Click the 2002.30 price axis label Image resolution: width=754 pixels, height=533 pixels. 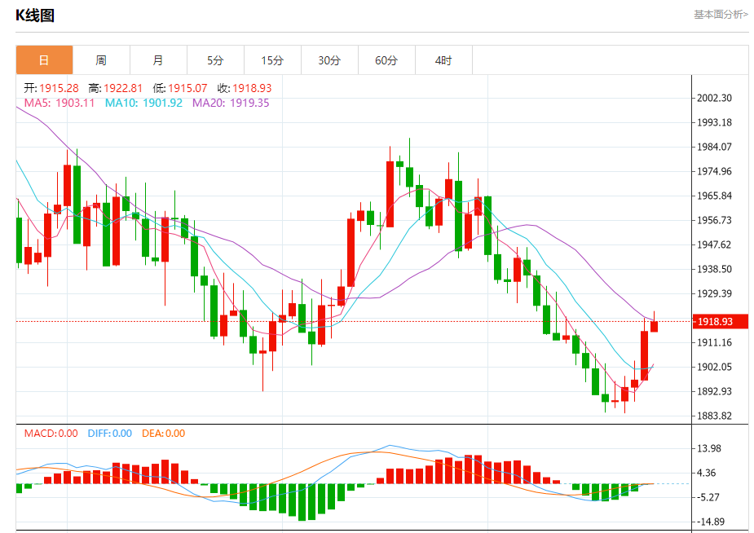[715, 98]
